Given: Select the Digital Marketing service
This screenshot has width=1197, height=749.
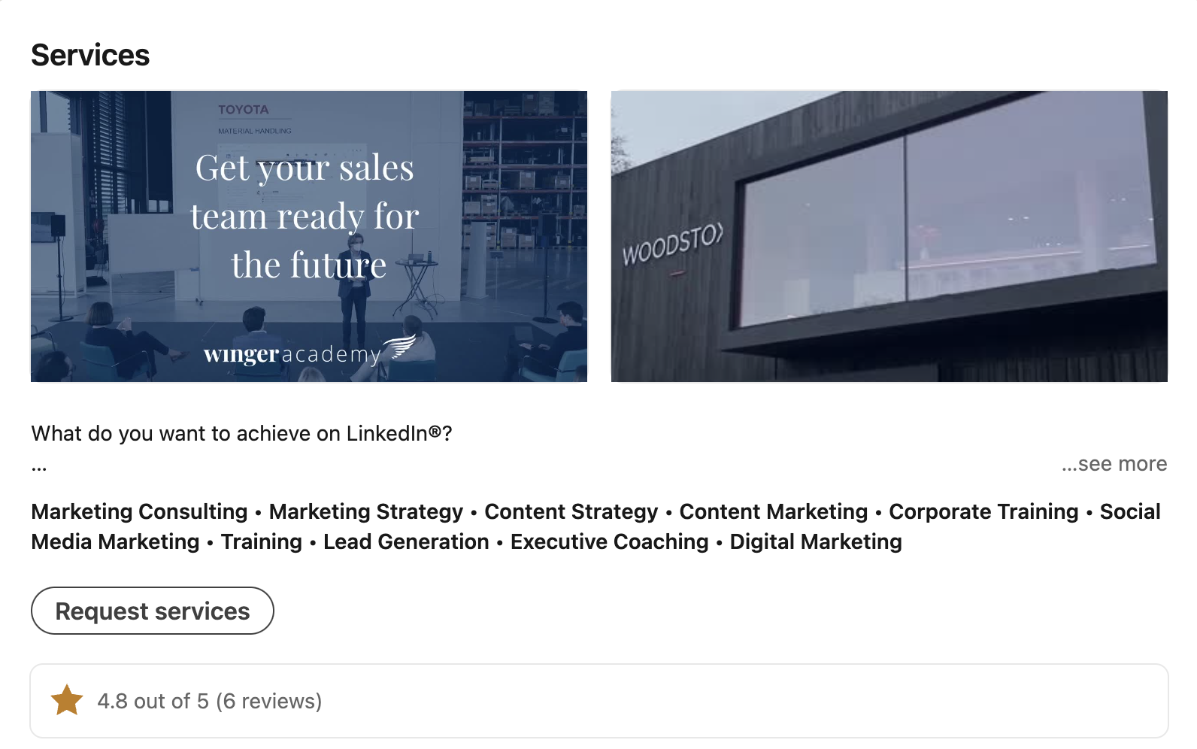Looking at the screenshot, I should click(x=816, y=541).
